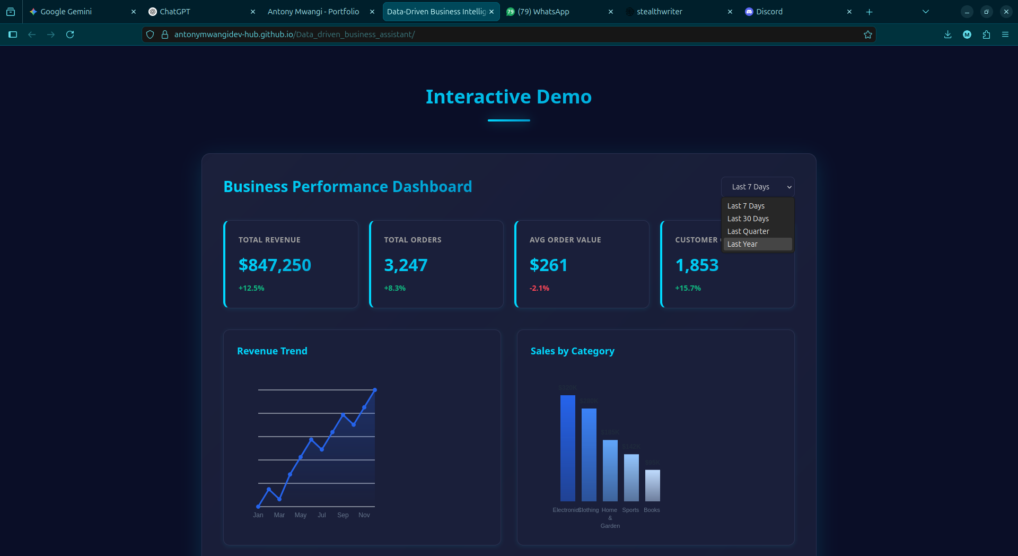This screenshot has width=1018, height=556.
Task: Navigate back using the back arrow
Action: click(32, 34)
